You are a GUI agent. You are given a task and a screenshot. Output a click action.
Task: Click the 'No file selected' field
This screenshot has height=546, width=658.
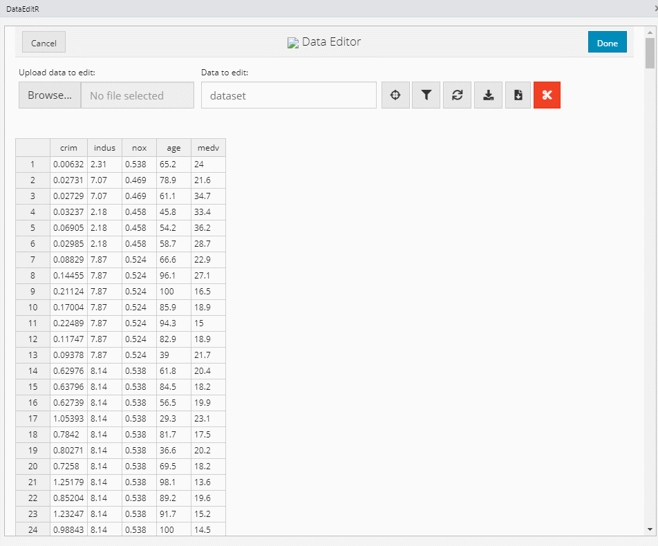tap(138, 95)
